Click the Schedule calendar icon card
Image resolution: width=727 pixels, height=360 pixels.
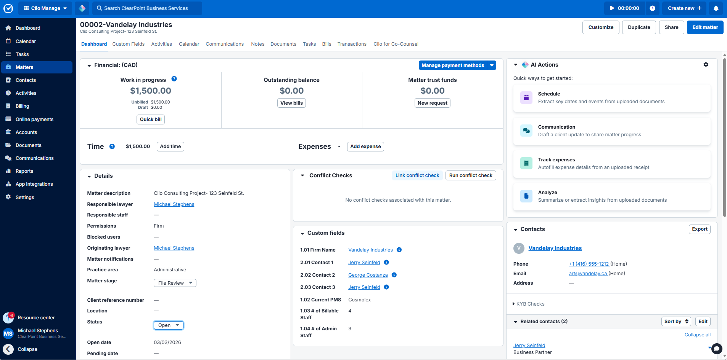point(526,98)
